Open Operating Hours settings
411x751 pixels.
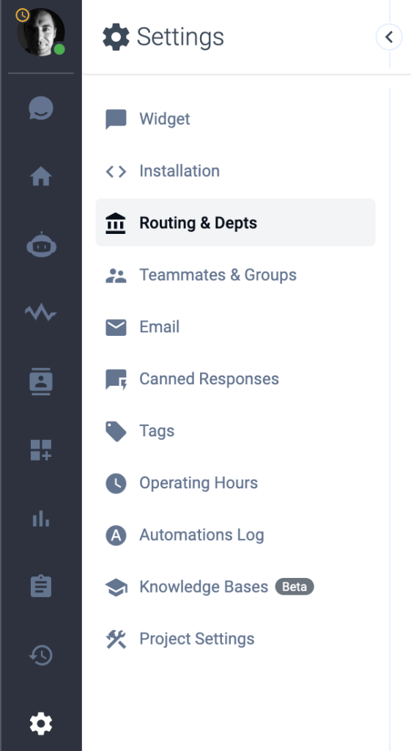235,483
